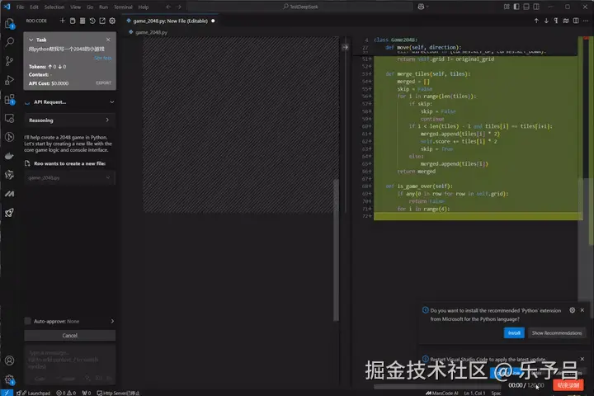
Task: Click the left diff pane scrollbar
Action: (336, 250)
